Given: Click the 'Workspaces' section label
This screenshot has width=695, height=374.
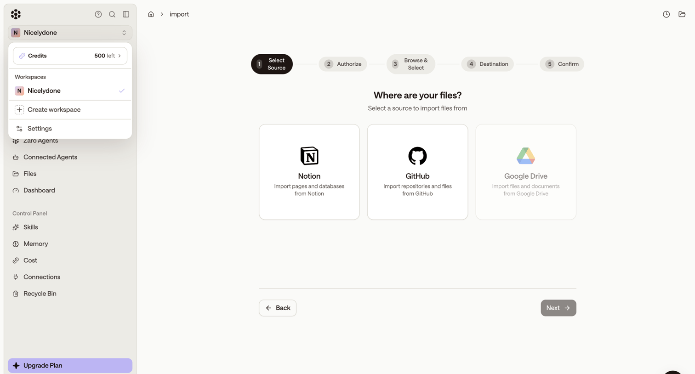Looking at the screenshot, I should click(30, 77).
